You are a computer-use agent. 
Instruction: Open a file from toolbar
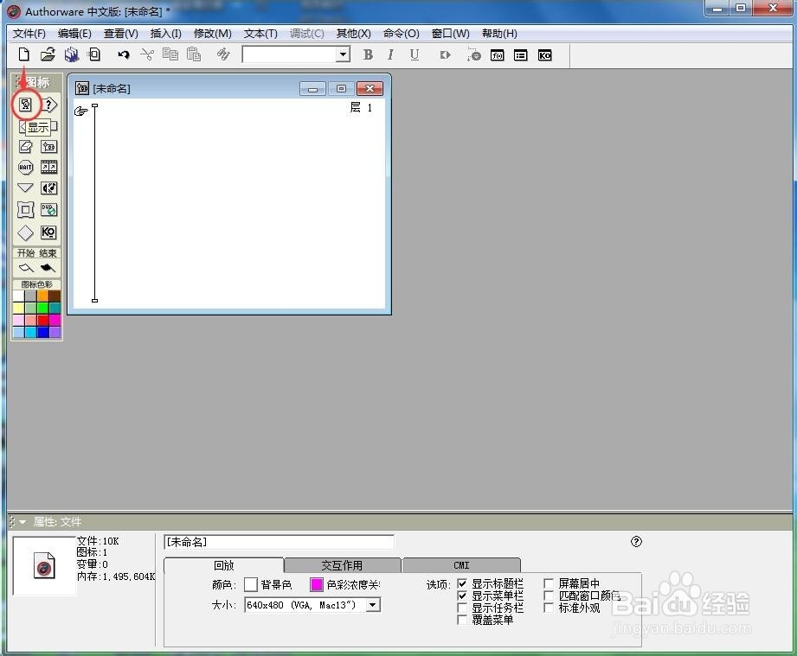(x=48, y=54)
